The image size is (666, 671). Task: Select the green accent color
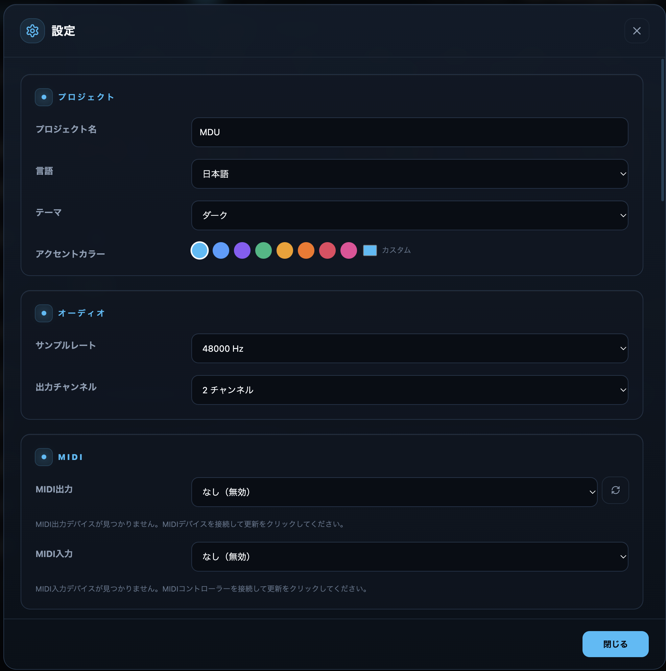click(264, 250)
